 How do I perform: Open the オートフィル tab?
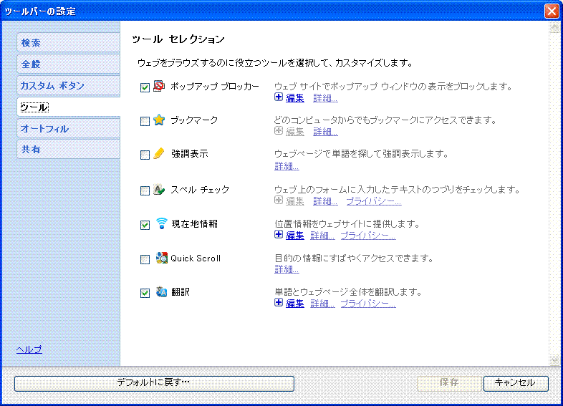[68, 129]
